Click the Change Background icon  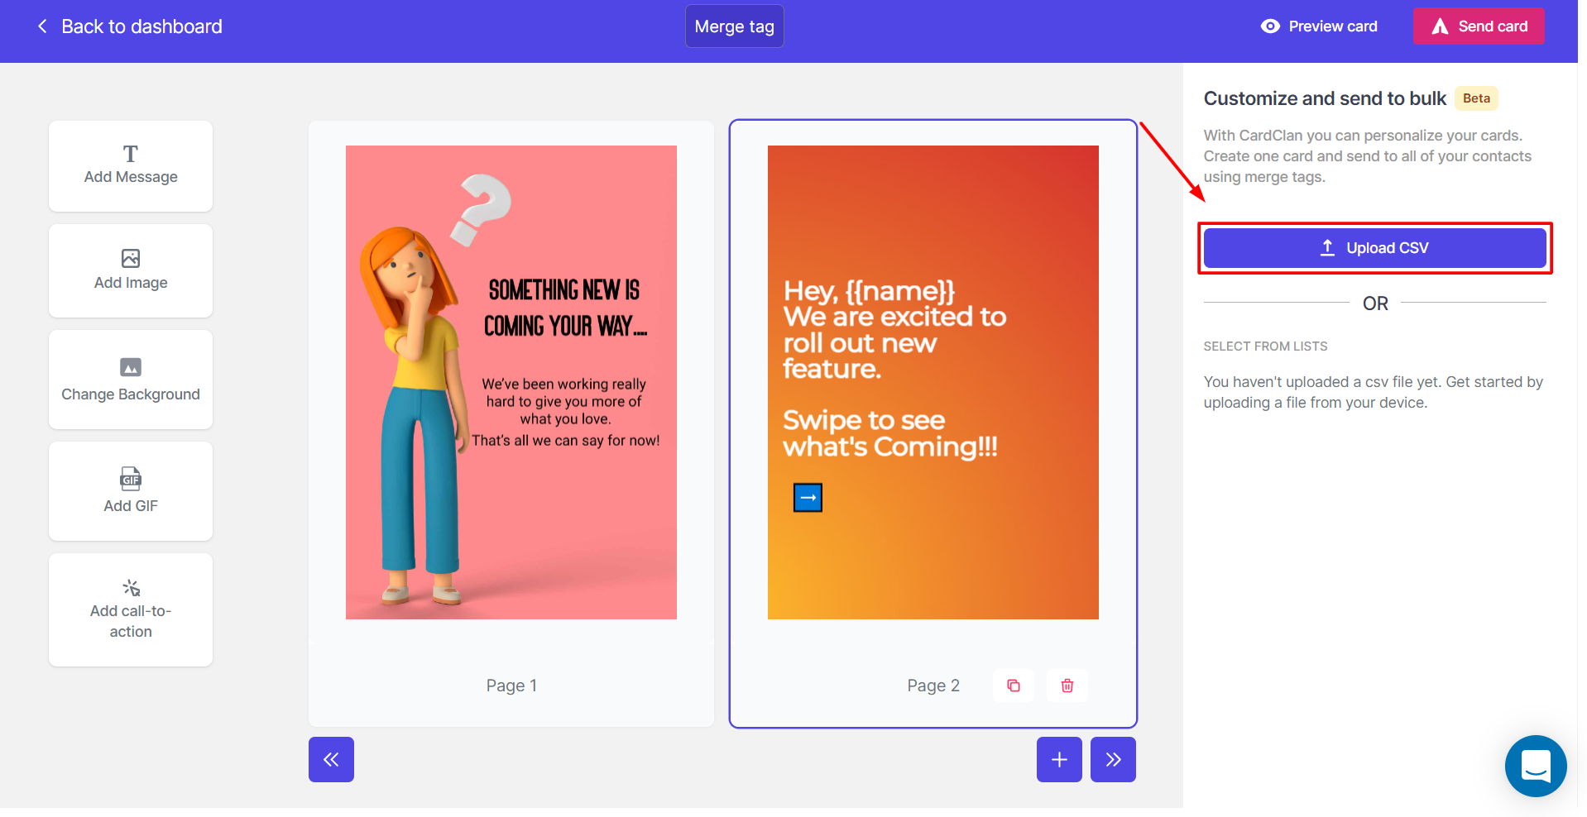point(131,367)
